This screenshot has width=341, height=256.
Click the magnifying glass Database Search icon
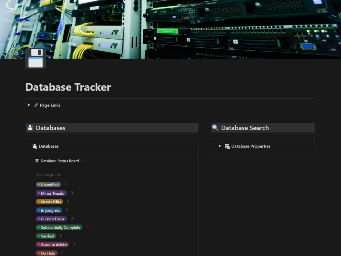pyautogui.click(x=215, y=128)
